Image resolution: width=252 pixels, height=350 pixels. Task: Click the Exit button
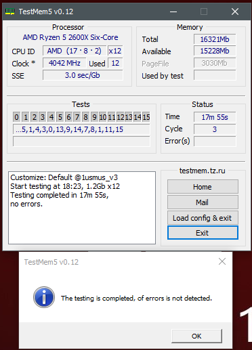pos(203,233)
